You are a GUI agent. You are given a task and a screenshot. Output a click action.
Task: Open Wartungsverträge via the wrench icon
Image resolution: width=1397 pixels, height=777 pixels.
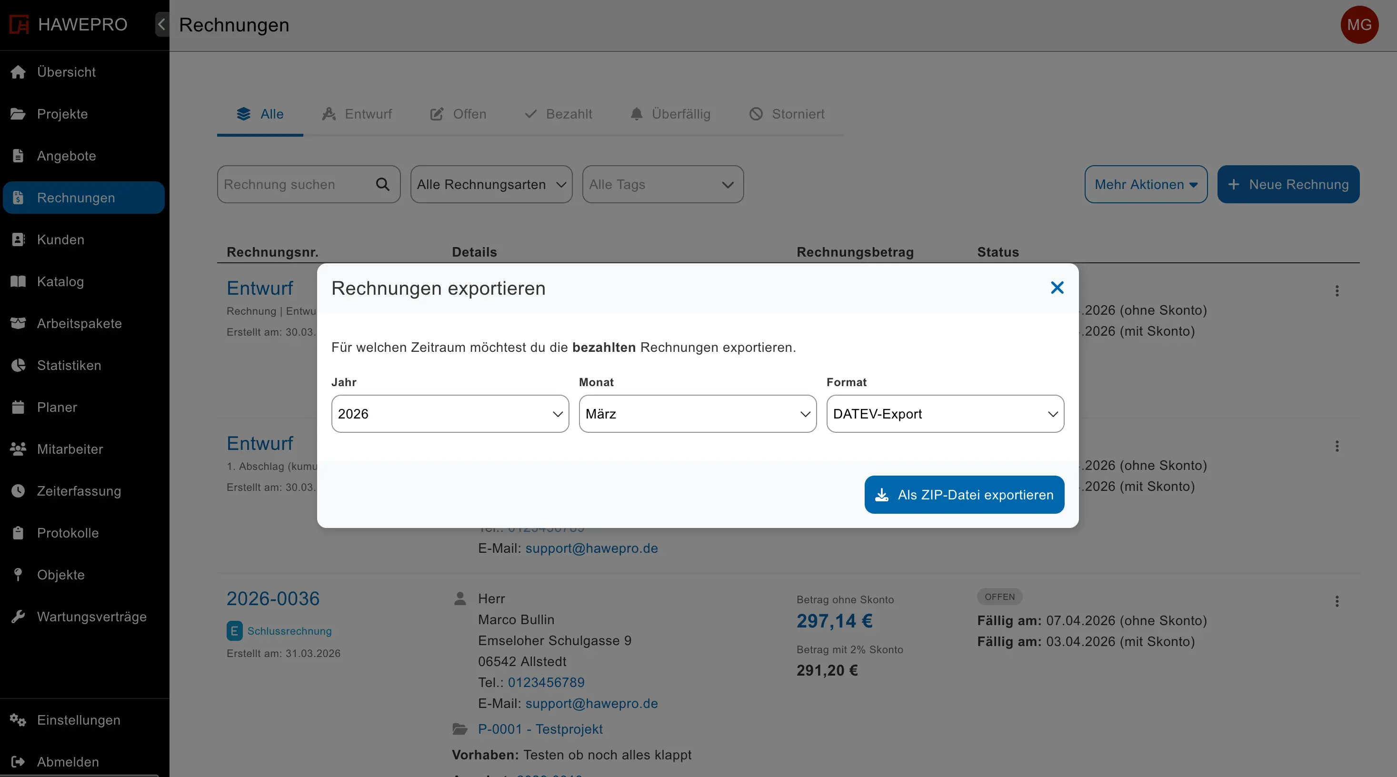click(18, 617)
